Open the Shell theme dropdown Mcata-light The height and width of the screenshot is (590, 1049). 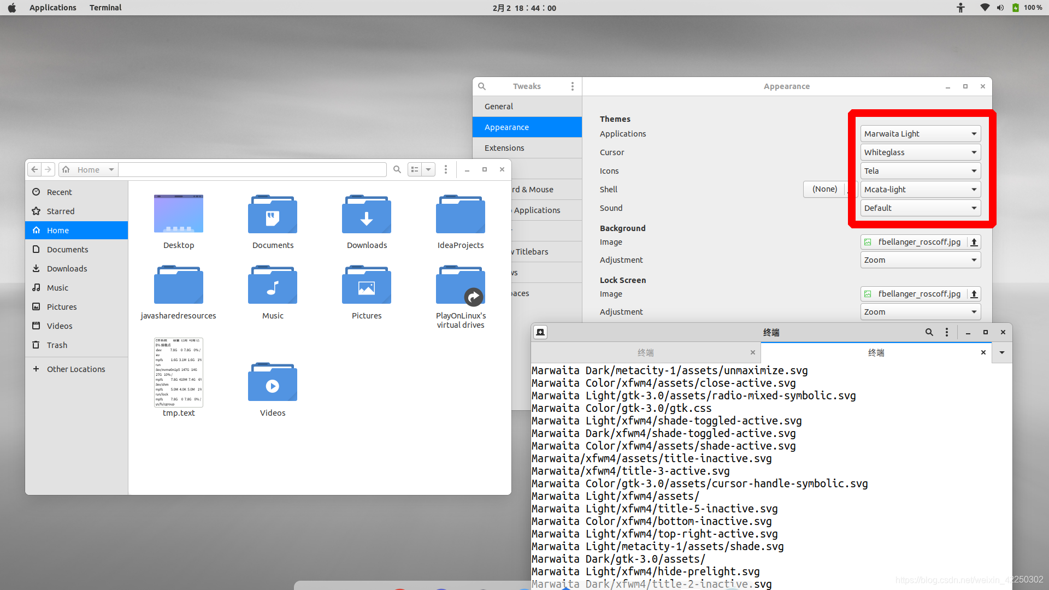920,188
